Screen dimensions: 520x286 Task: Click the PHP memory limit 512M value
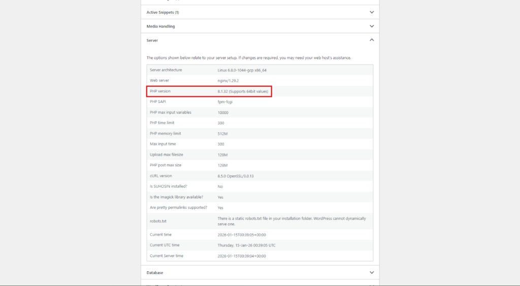222,134
